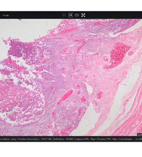Pause the live camera preview
The image size is (142, 157).
tap(64, 15)
